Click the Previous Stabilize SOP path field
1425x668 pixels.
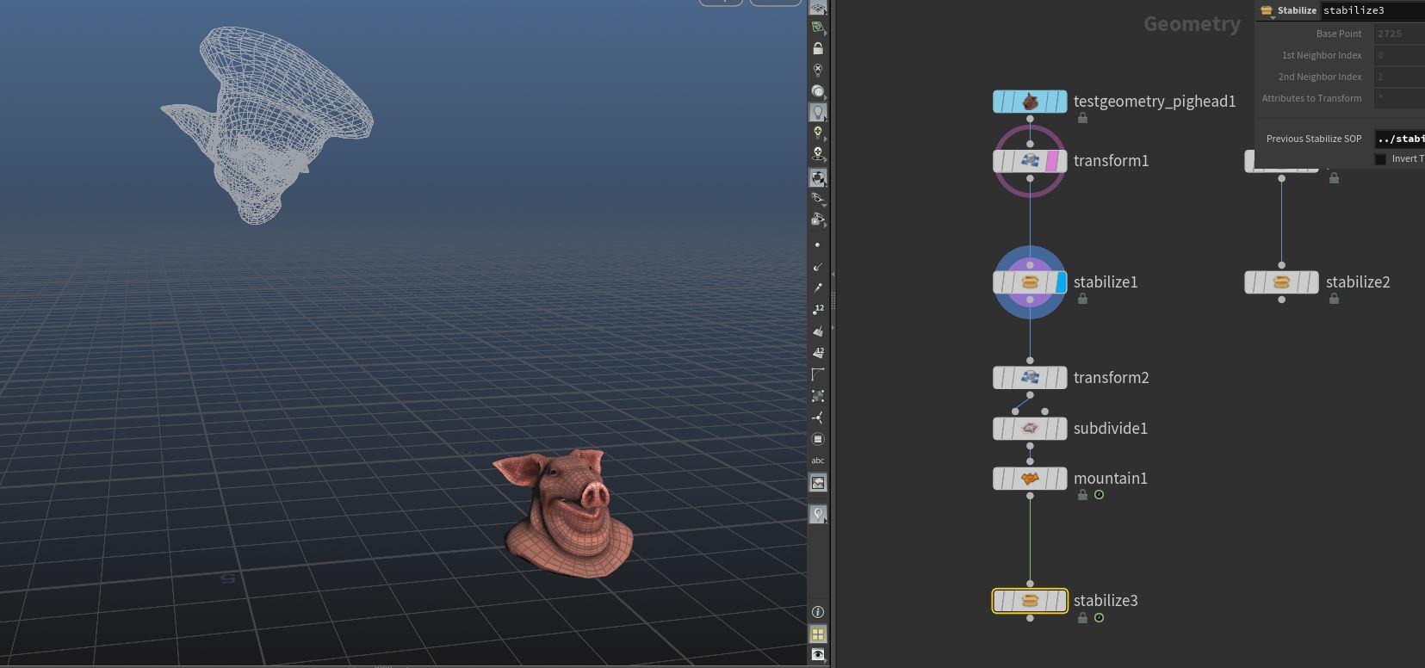coord(1399,139)
